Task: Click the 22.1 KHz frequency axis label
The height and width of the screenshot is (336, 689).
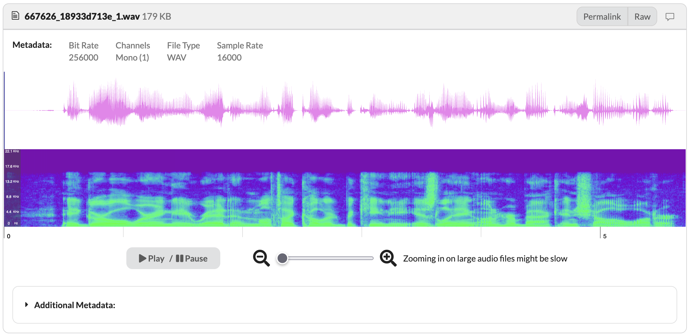Action: point(12,151)
